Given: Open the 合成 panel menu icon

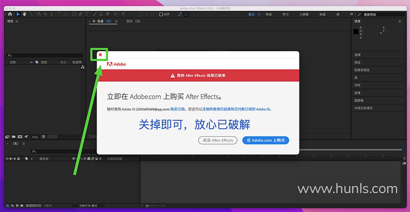Looking at the screenshot, I should [x=116, y=21].
